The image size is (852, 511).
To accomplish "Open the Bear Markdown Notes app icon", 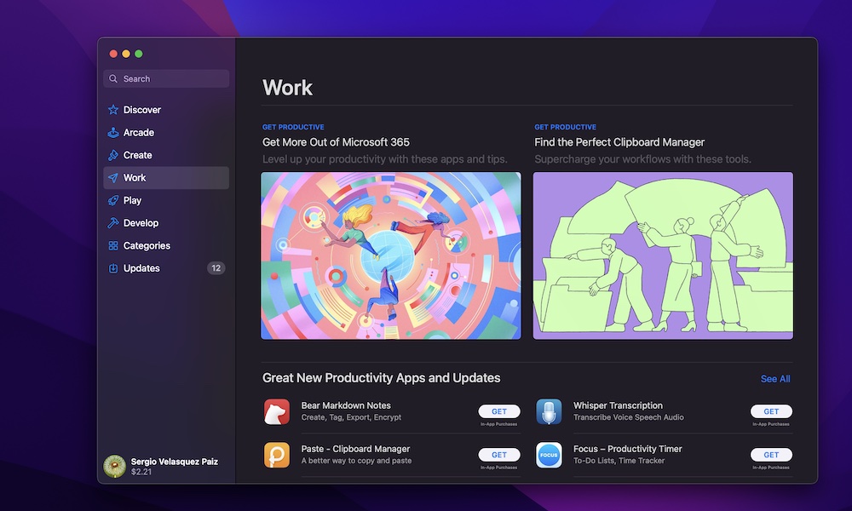I will [277, 411].
